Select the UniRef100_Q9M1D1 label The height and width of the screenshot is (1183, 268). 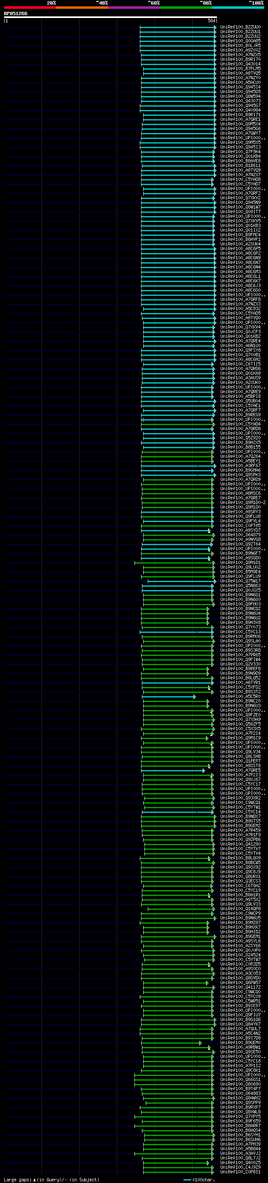240,563
